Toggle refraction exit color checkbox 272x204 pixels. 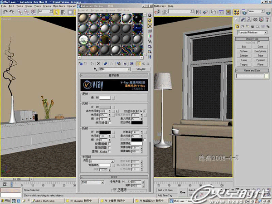tap(145, 140)
